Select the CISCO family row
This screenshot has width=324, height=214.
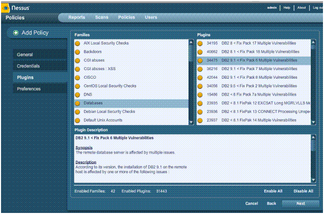[132, 77]
